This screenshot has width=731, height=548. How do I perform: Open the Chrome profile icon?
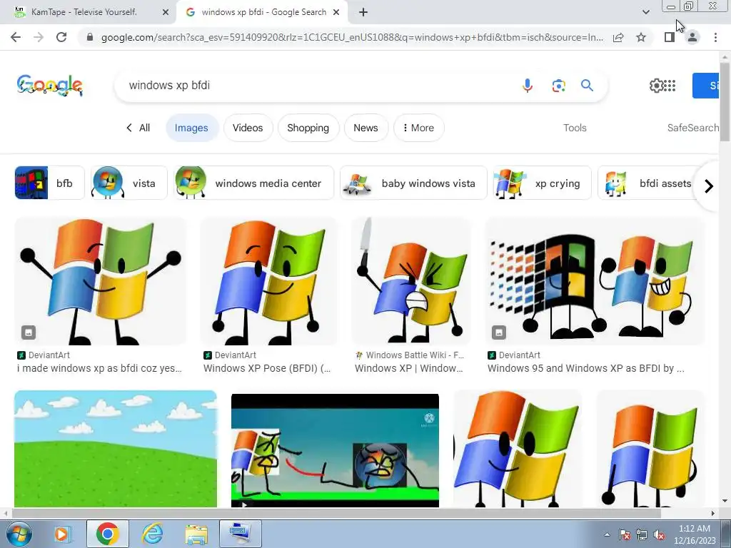[692, 37]
